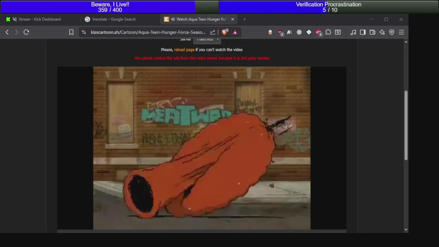Open a new tab with plus button
Image resolution: width=439 pixels, height=247 pixels.
tap(245, 19)
